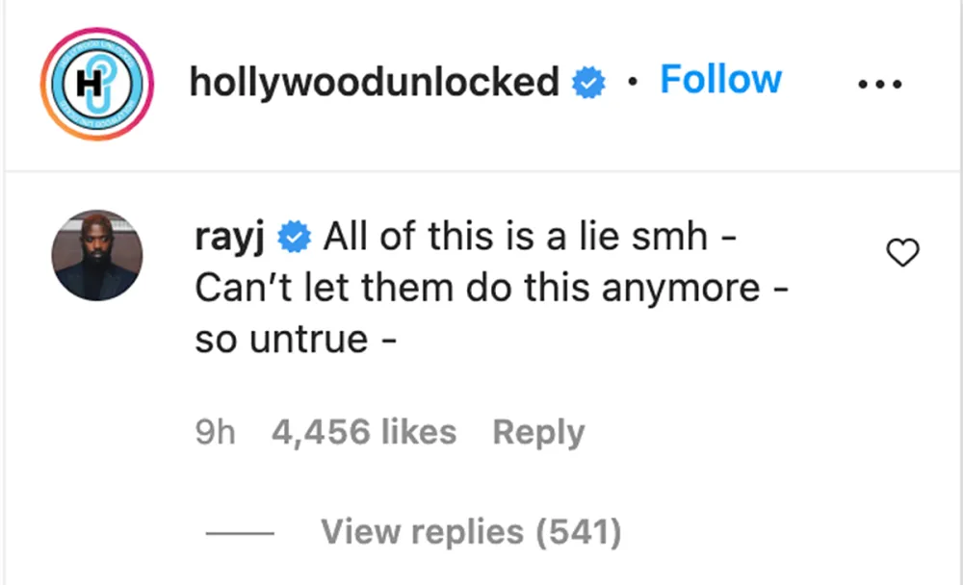Click Follow to follow hollywoodunlocked
The width and height of the screenshot is (963, 585).
[x=720, y=80]
